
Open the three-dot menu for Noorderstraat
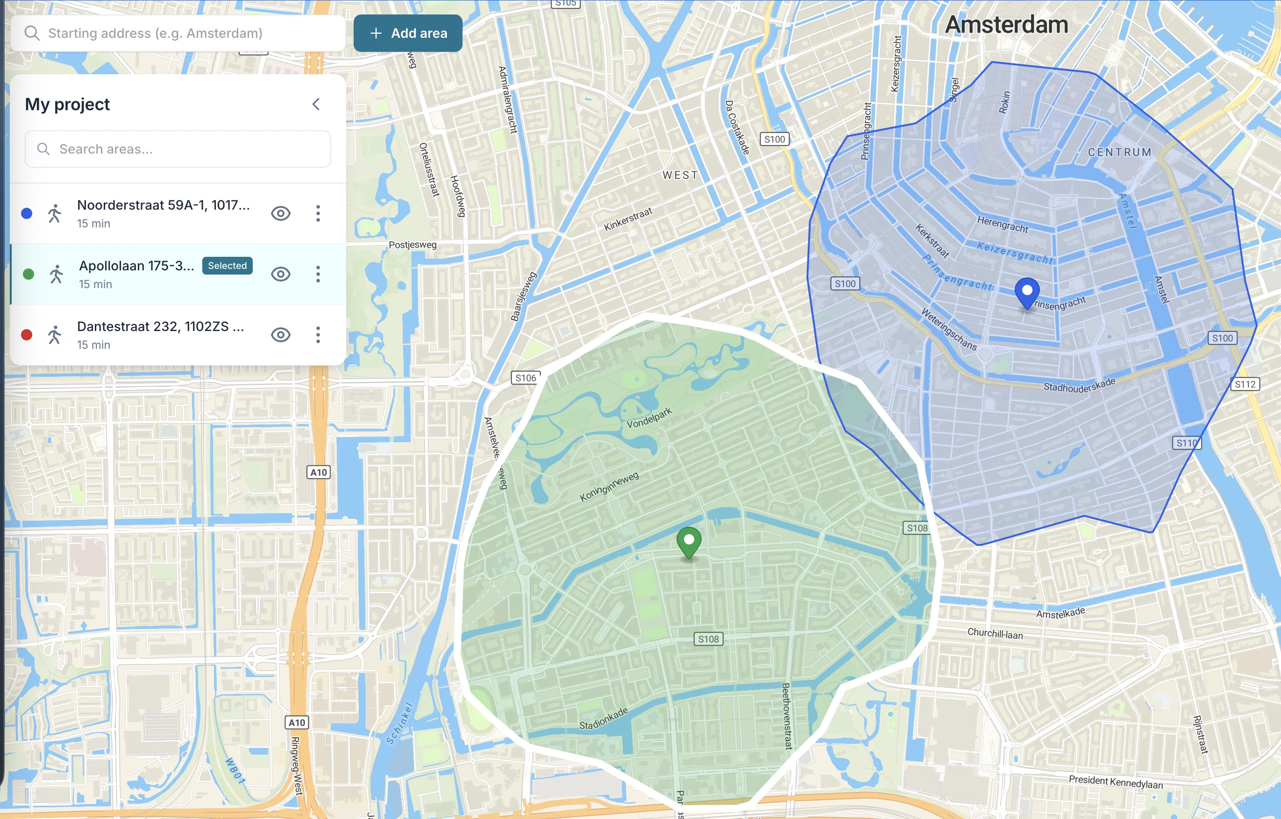(x=318, y=213)
